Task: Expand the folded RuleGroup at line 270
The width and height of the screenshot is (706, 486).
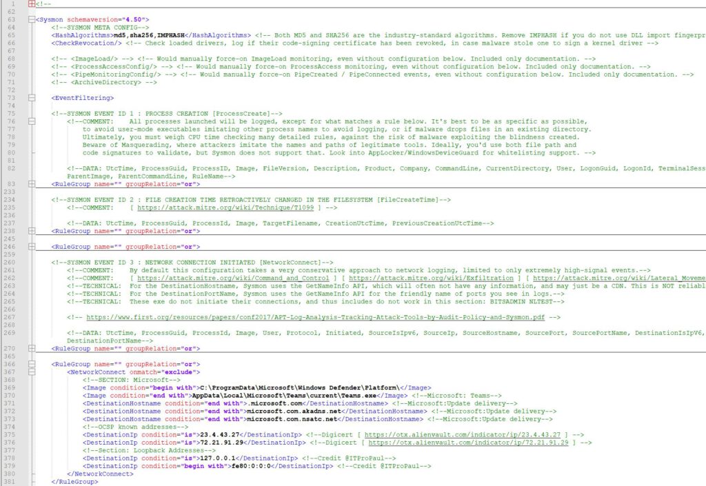Action: [x=31, y=348]
